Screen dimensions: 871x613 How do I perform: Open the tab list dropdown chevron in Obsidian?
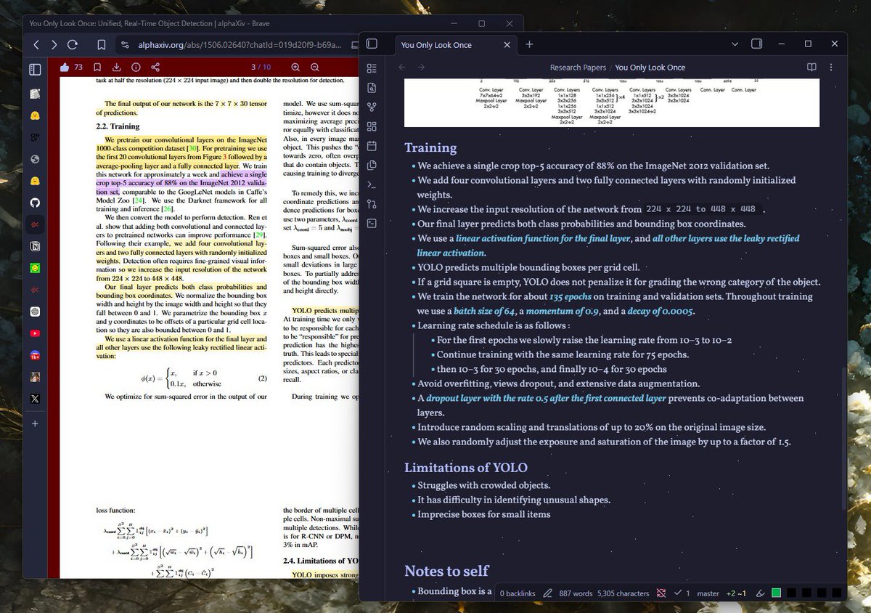point(735,44)
